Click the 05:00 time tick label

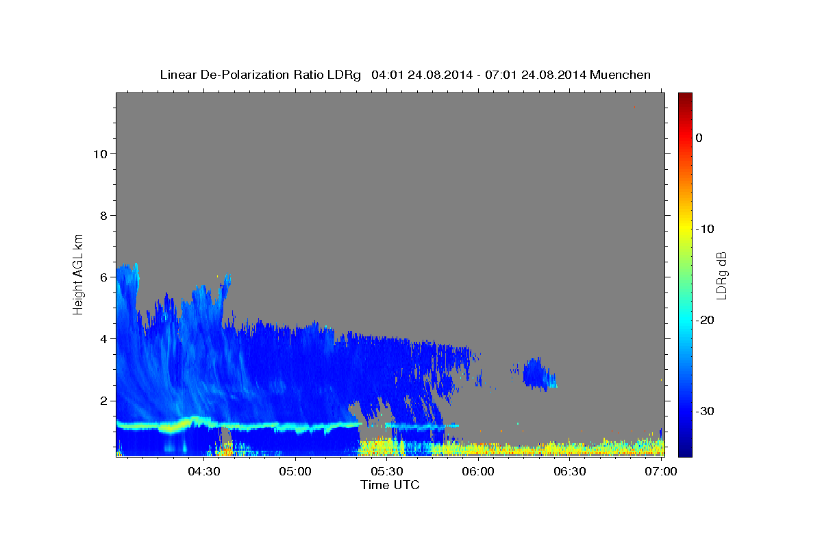tap(296, 472)
